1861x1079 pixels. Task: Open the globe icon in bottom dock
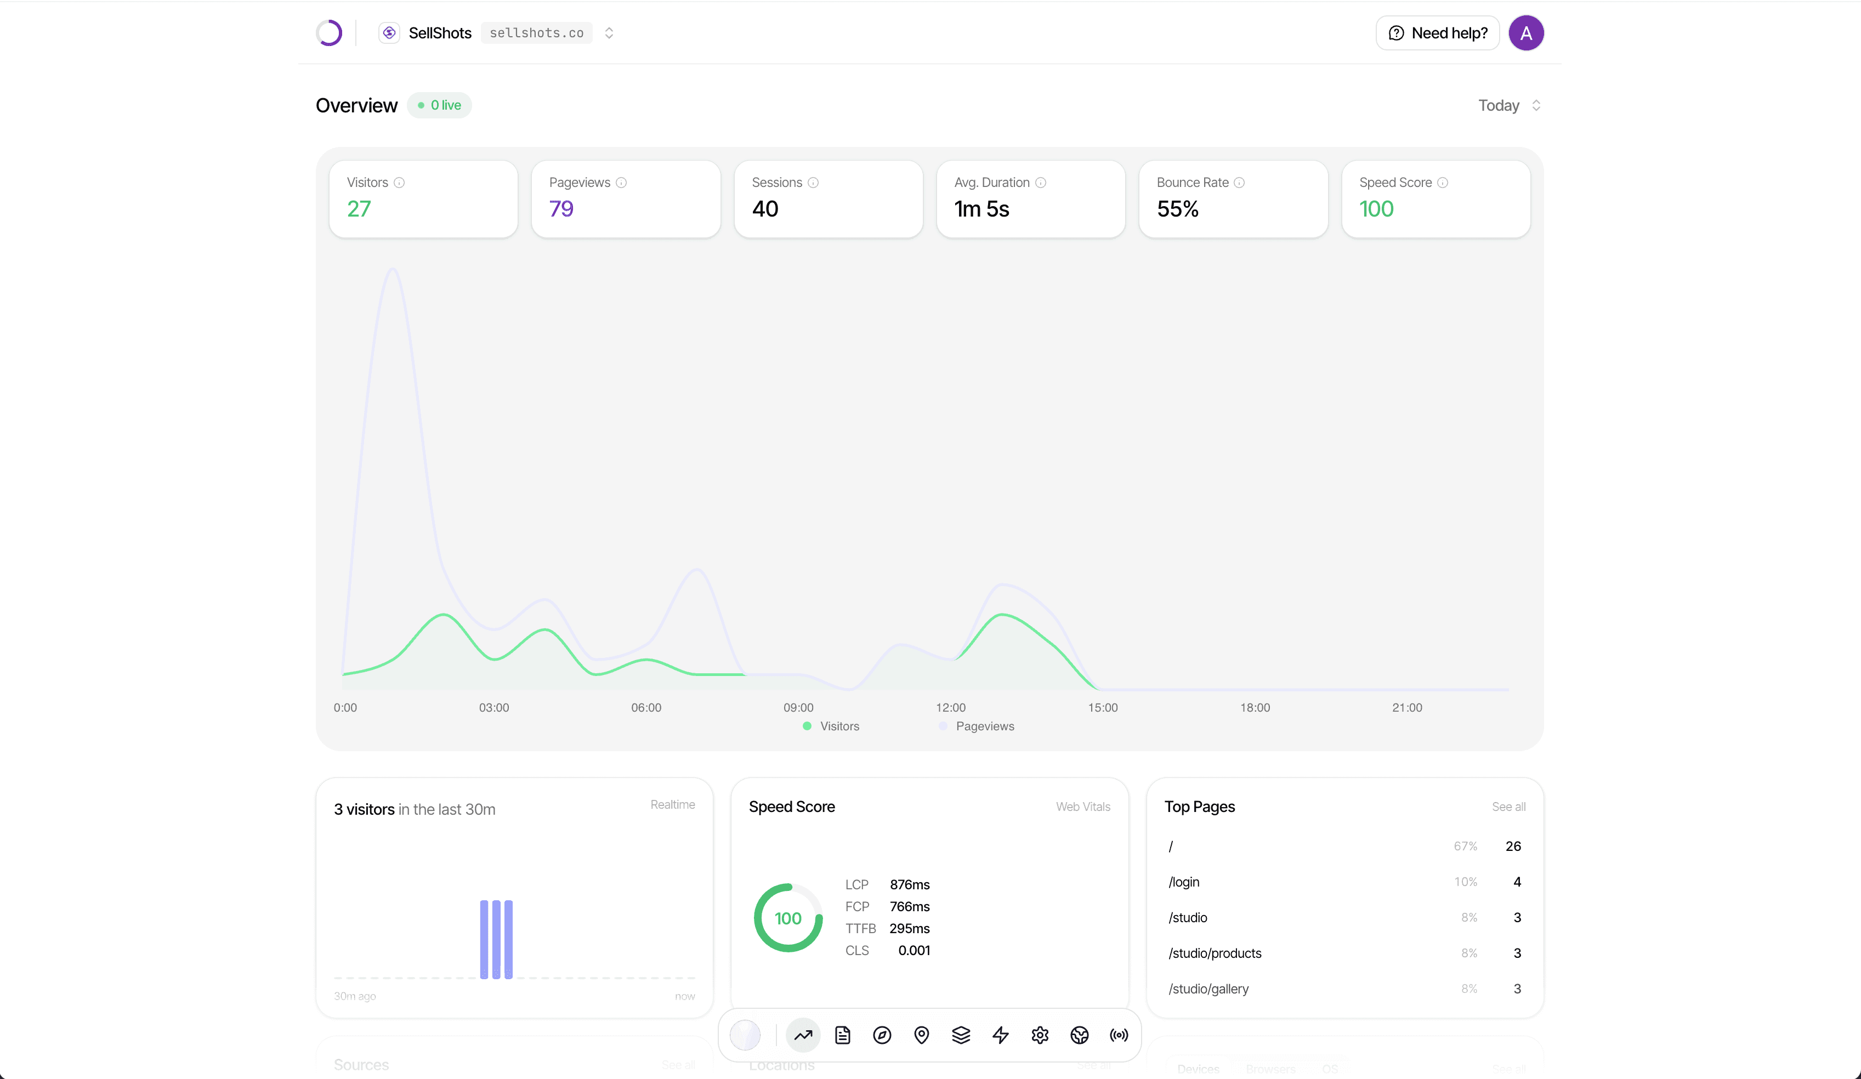pos(1080,1035)
